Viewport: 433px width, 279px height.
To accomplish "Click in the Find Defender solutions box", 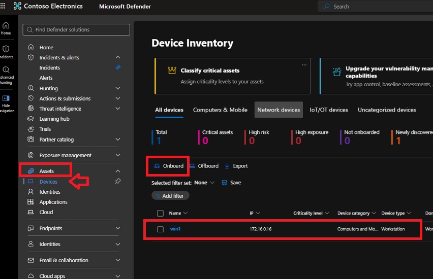I will tap(76, 29).
